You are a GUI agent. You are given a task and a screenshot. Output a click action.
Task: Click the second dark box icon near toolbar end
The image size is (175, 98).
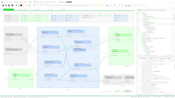coord(129,5)
